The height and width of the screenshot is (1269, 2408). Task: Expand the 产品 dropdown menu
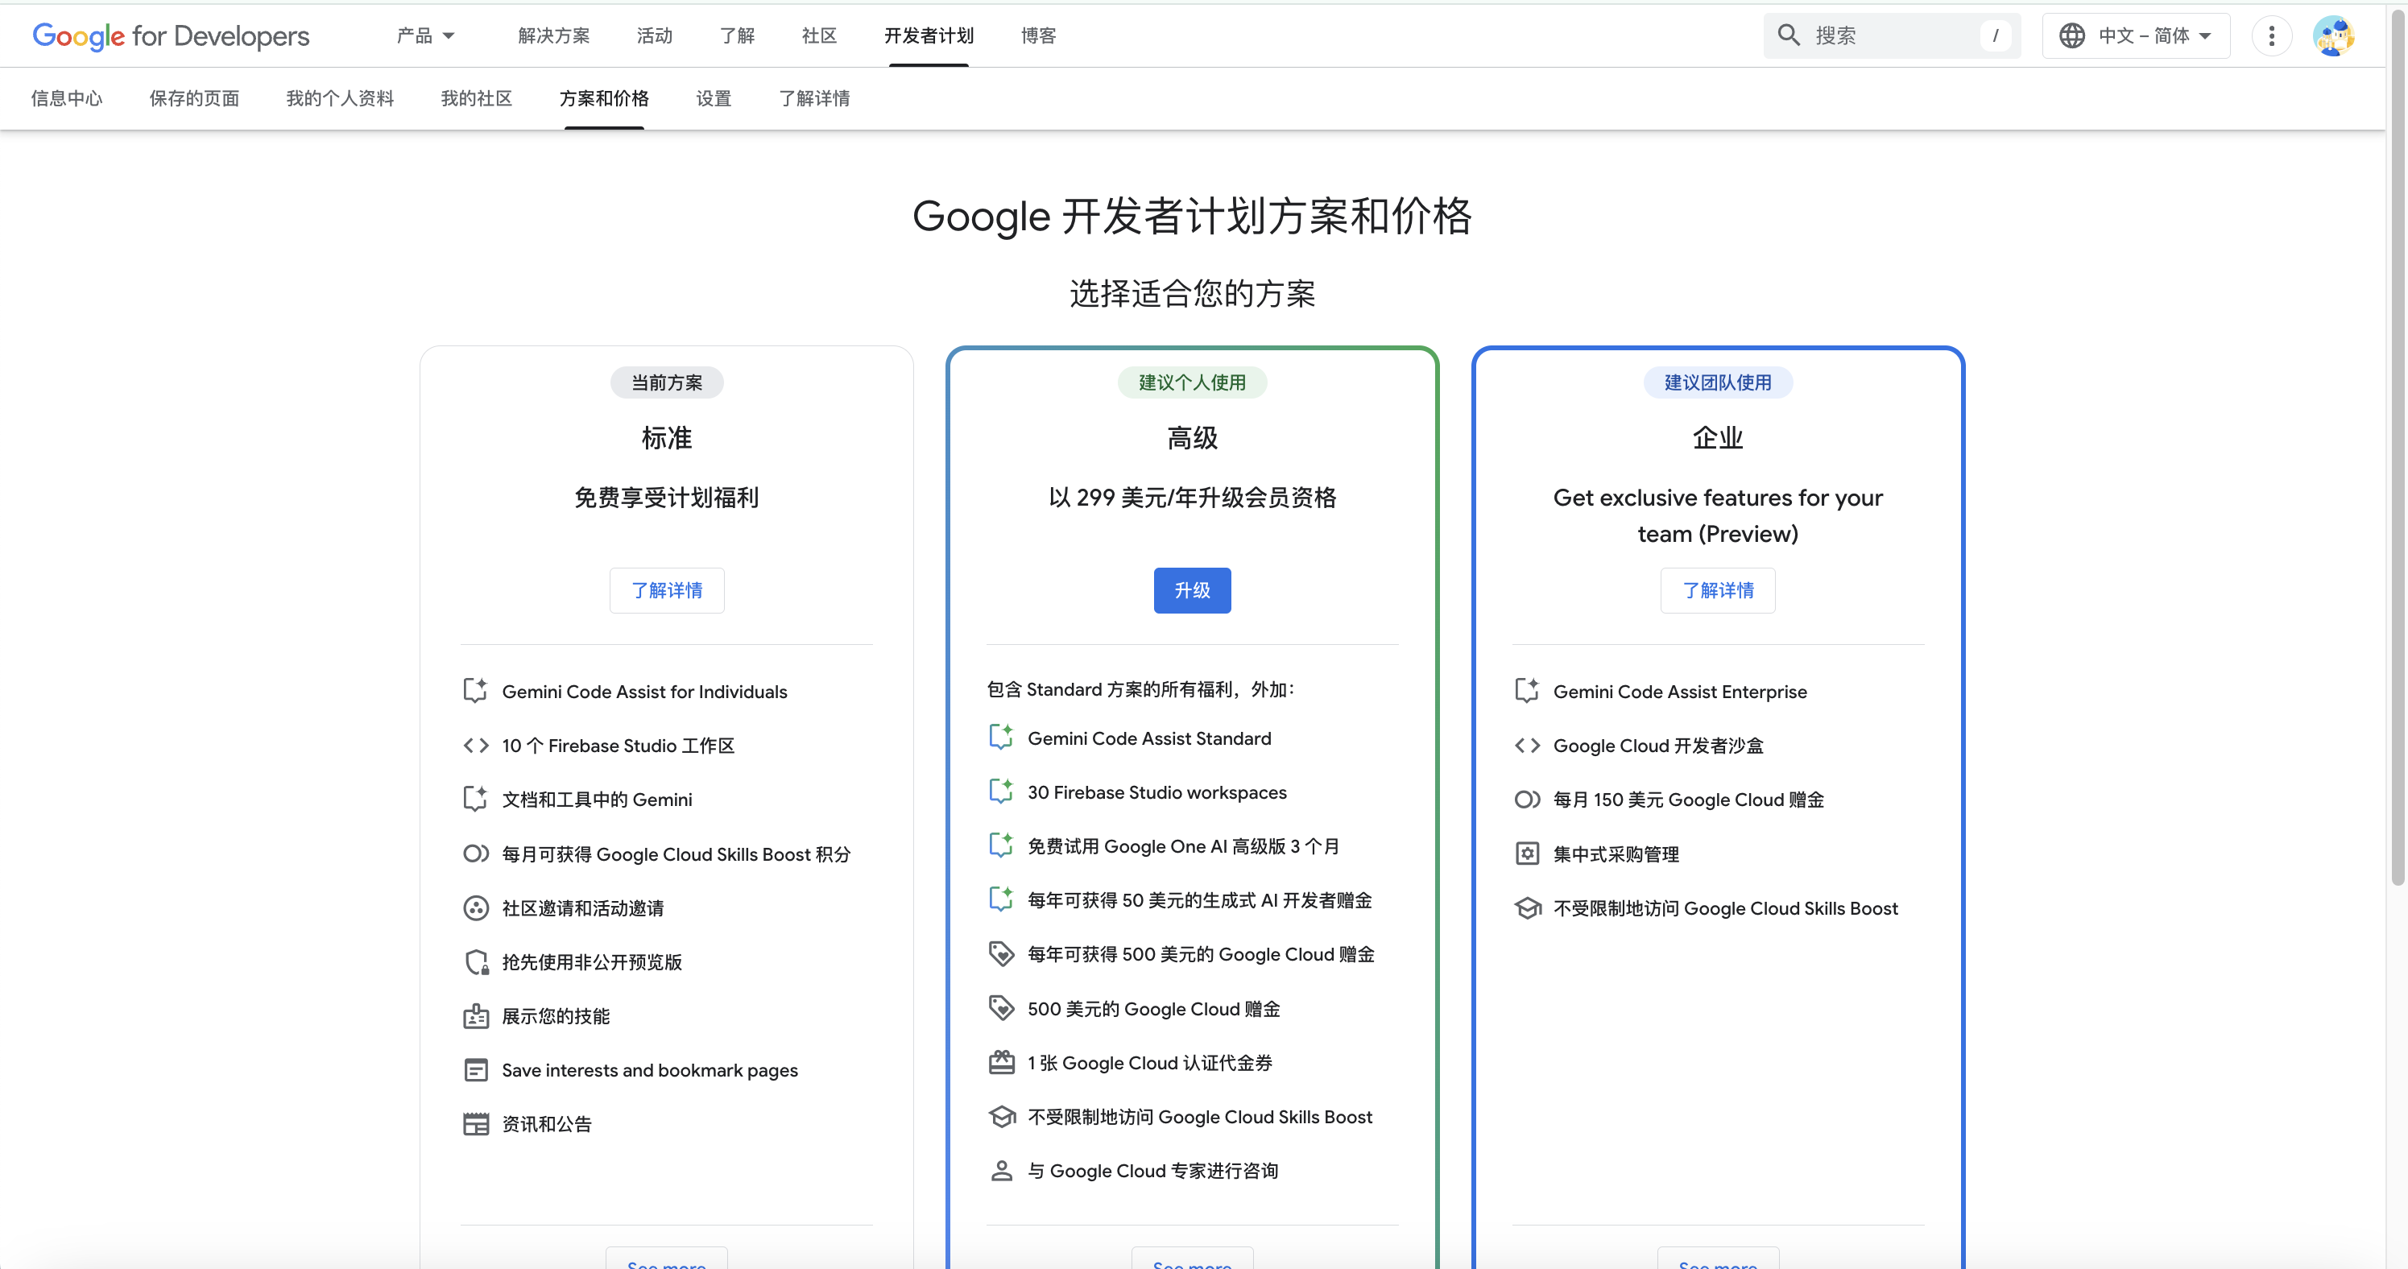[x=425, y=35]
